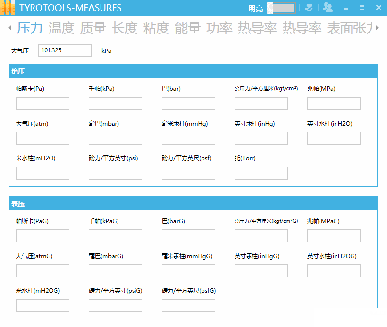
Task: Focus the 托(Torr) input field
Action: [261, 173]
